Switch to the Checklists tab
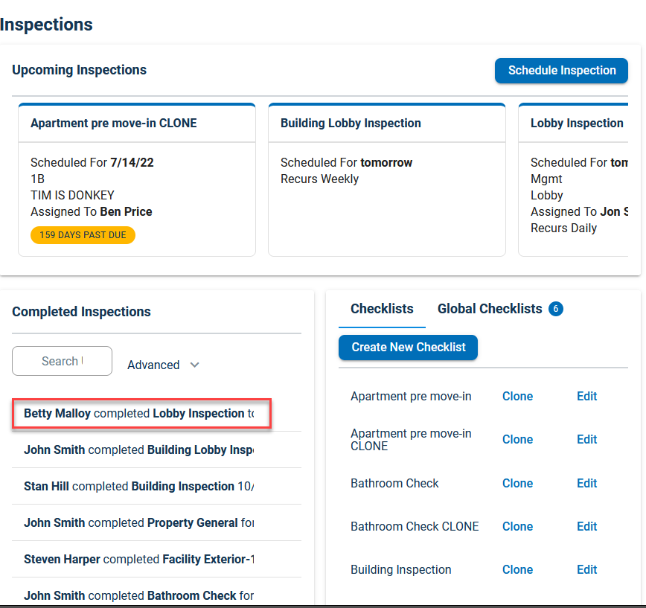646x608 pixels. point(382,309)
